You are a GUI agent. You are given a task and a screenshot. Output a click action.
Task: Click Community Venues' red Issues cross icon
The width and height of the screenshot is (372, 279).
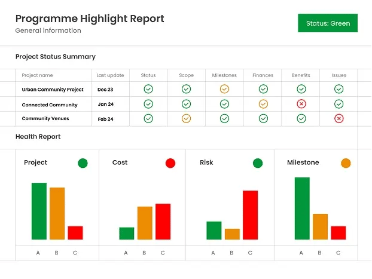click(x=339, y=119)
